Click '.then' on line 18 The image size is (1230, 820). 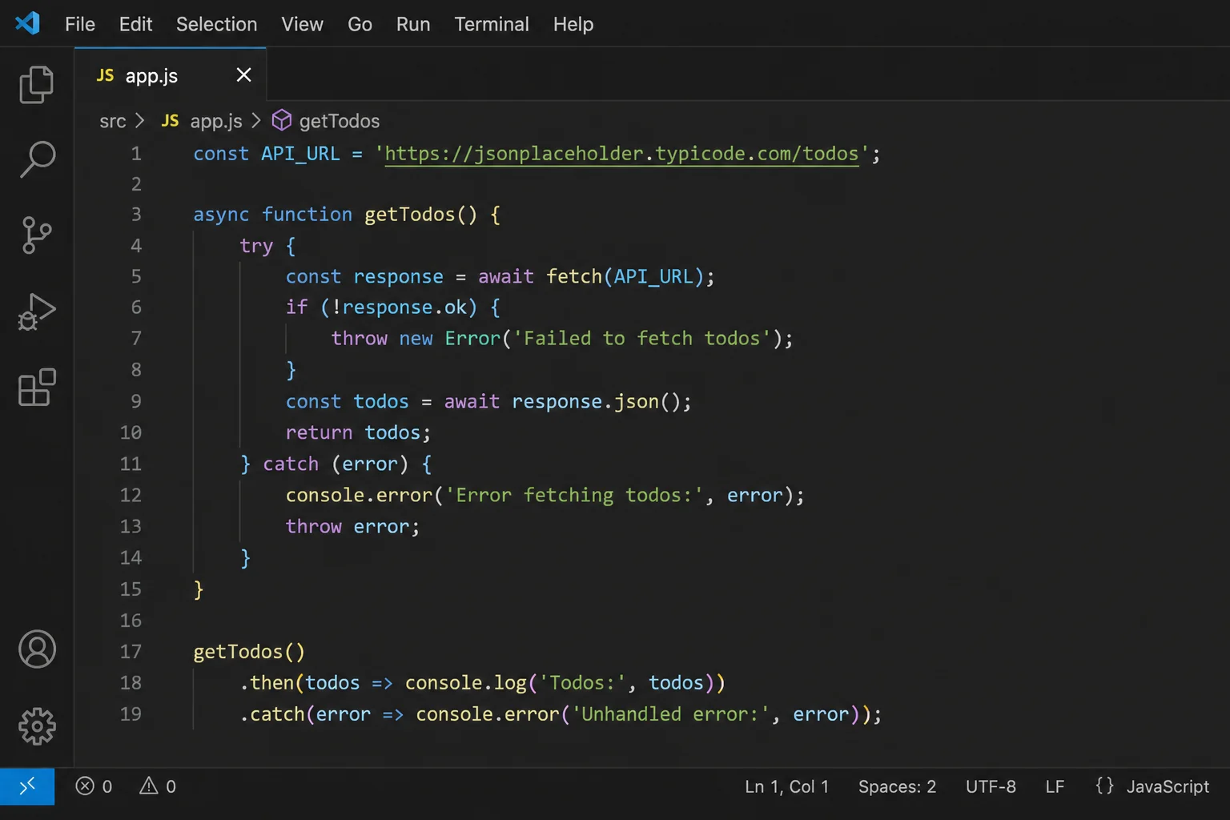(x=267, y=682)
